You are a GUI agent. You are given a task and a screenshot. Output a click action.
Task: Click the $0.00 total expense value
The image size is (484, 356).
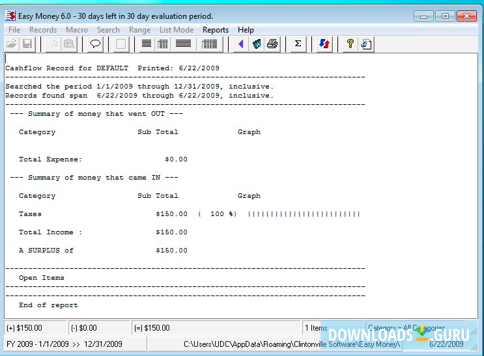pyautogui.click(x=176, y=159)
